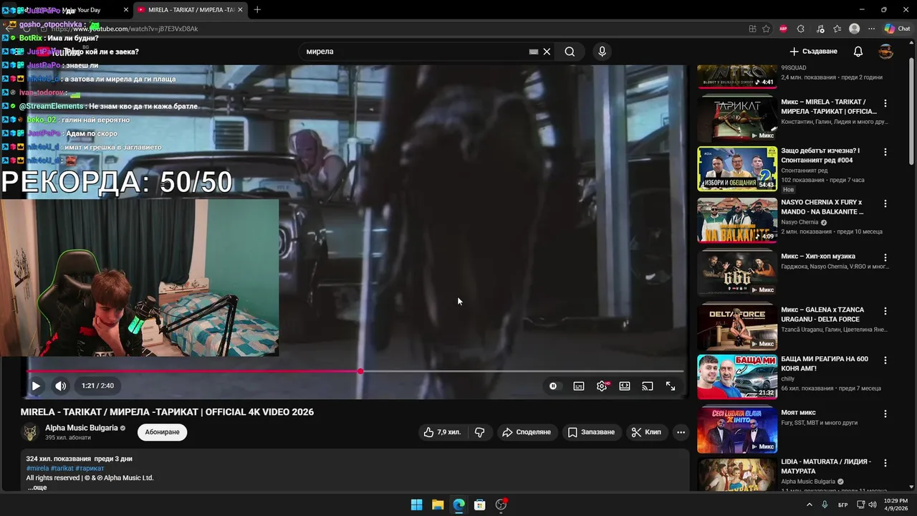
Task: Cast video to a TV device
Action: coord(648,386)
